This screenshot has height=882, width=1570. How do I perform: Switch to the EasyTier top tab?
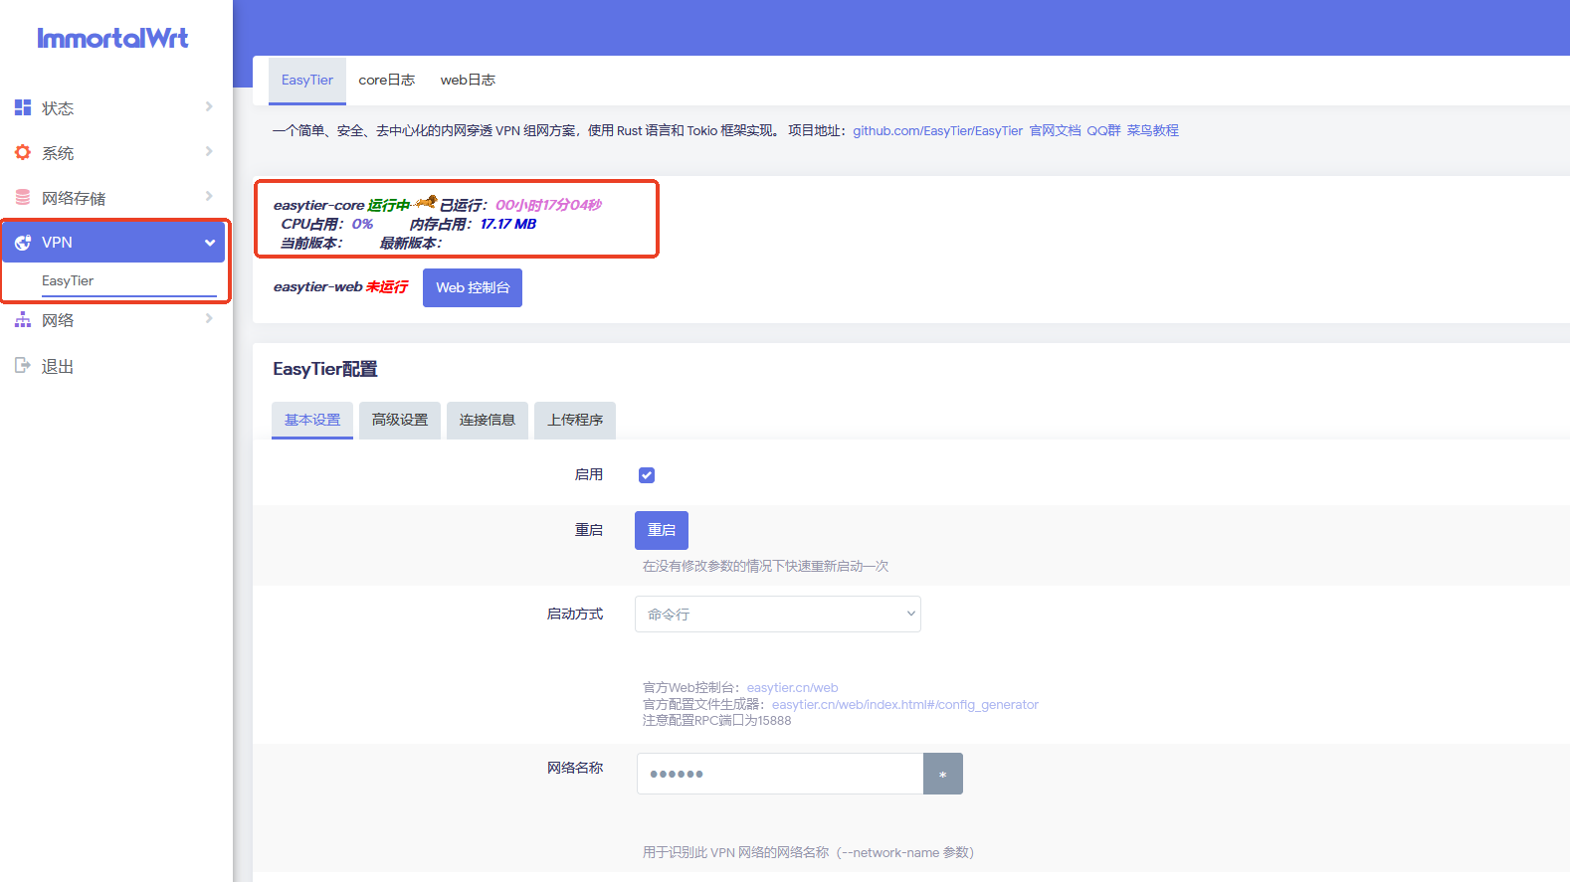tap(307, 81)
